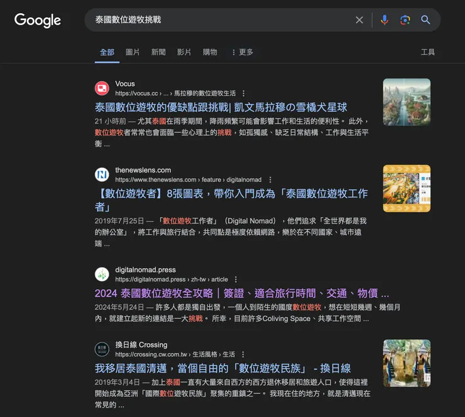Select the 全部 tab
Image resolution: width=465 pixels, height=417 pixels.
[107, 53]
